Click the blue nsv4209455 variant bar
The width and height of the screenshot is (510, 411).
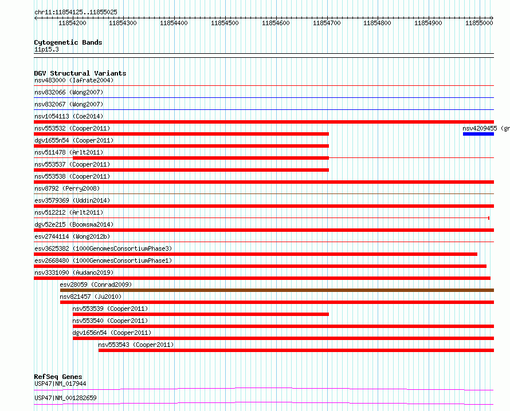click(478, 134)
